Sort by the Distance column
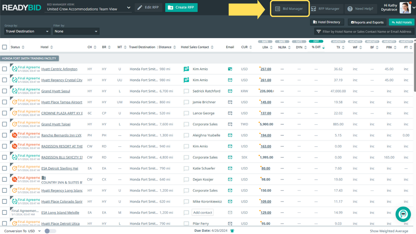 point(175,47)
